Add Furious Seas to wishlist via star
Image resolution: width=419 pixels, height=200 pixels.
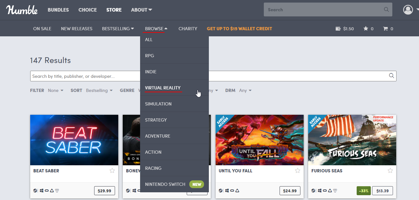tap(390, 170)
